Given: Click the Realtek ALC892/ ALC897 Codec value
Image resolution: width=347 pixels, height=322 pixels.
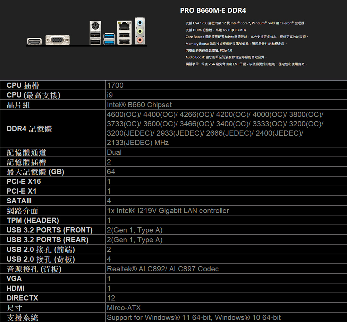Looking at the screenshot, I should (x=163, y=269).
